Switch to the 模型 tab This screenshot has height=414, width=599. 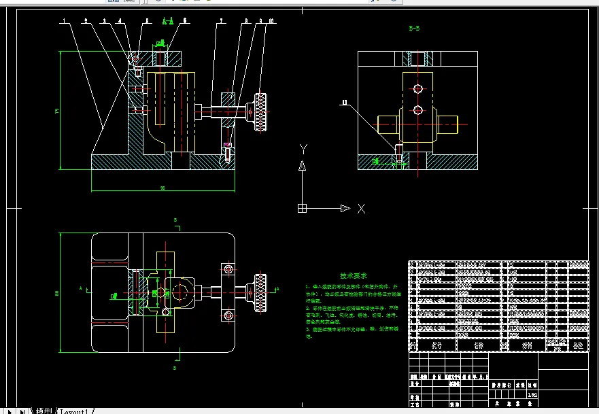(44, 411)
